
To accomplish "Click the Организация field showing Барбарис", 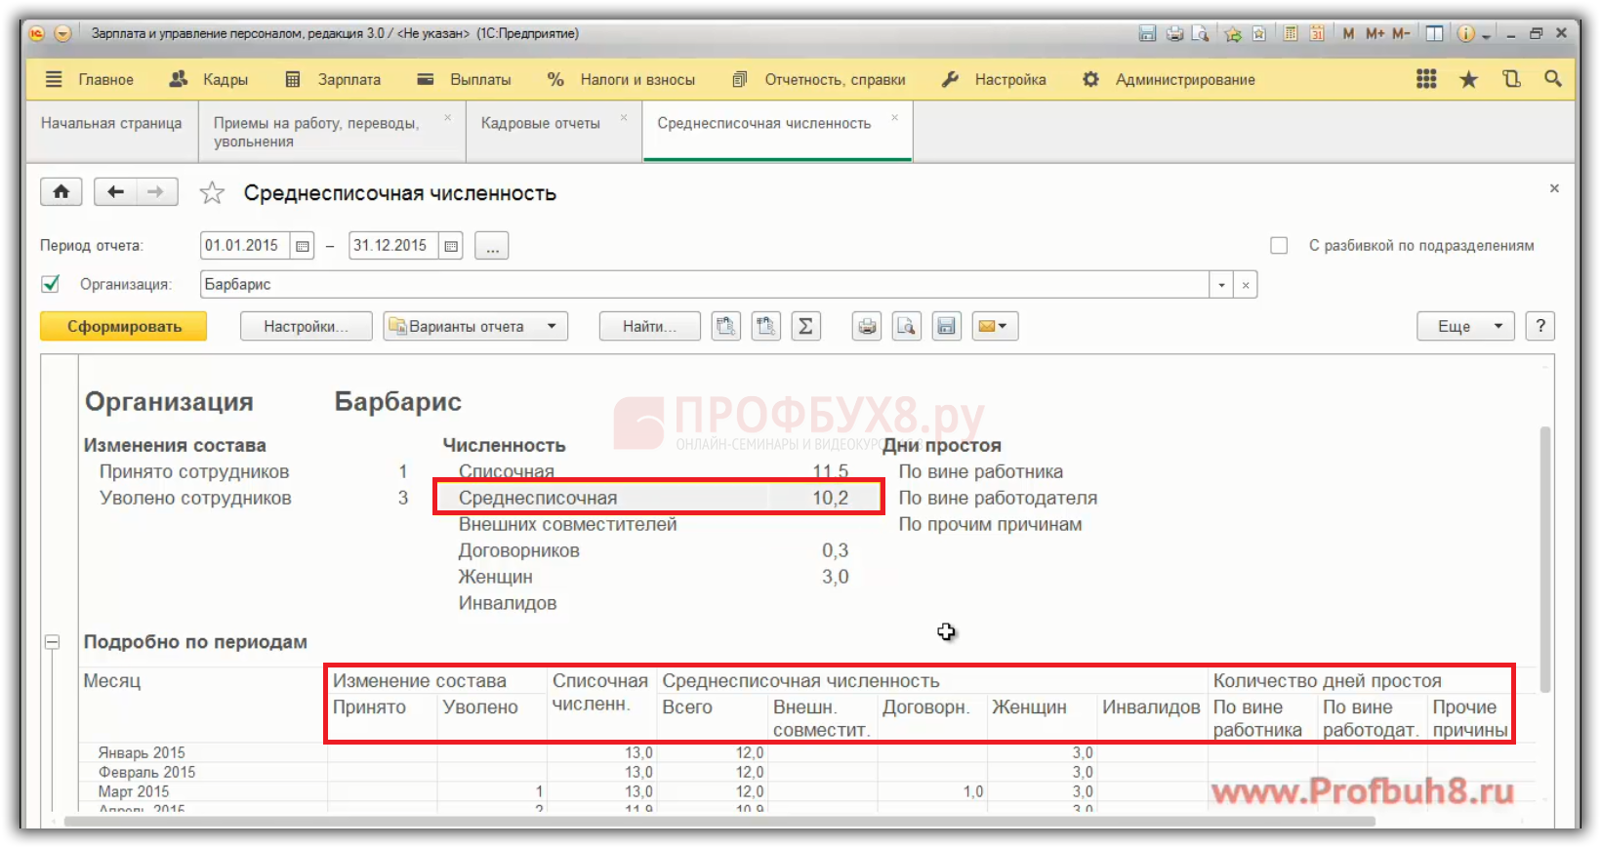I will (x=705, y=285).
